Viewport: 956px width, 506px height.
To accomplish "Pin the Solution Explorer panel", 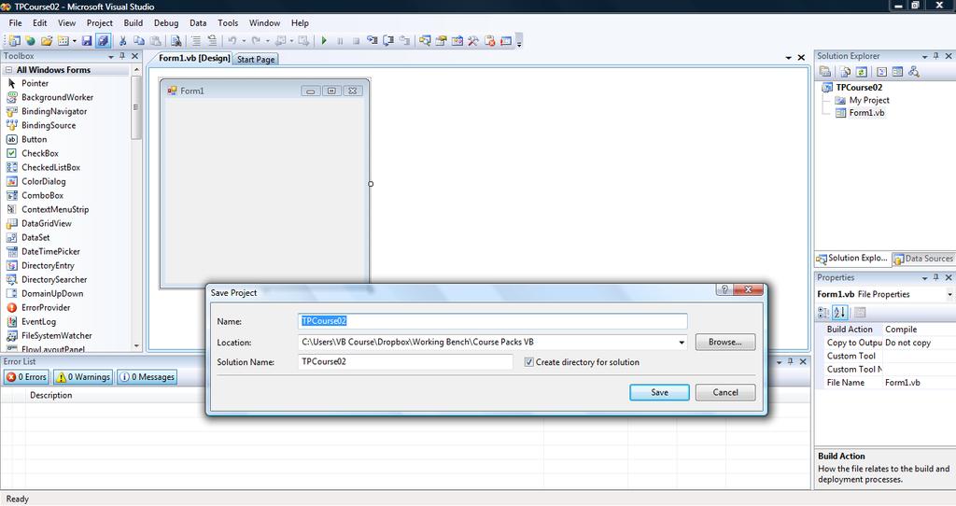I will tap(935, 56).
